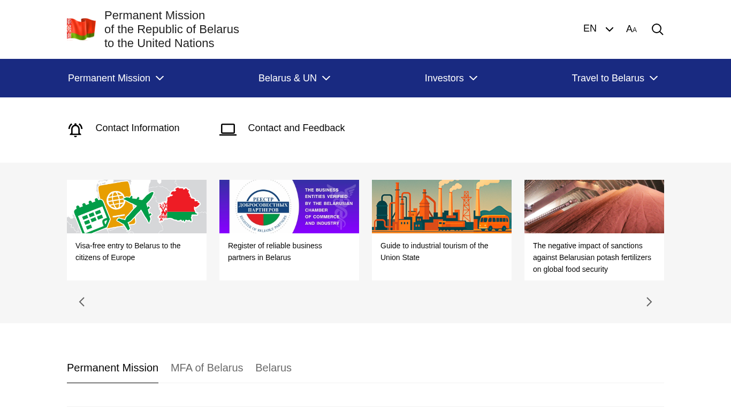Open the EN language dropdown
The height and width of the screenshot is (411, 731).
click(598, 29)
